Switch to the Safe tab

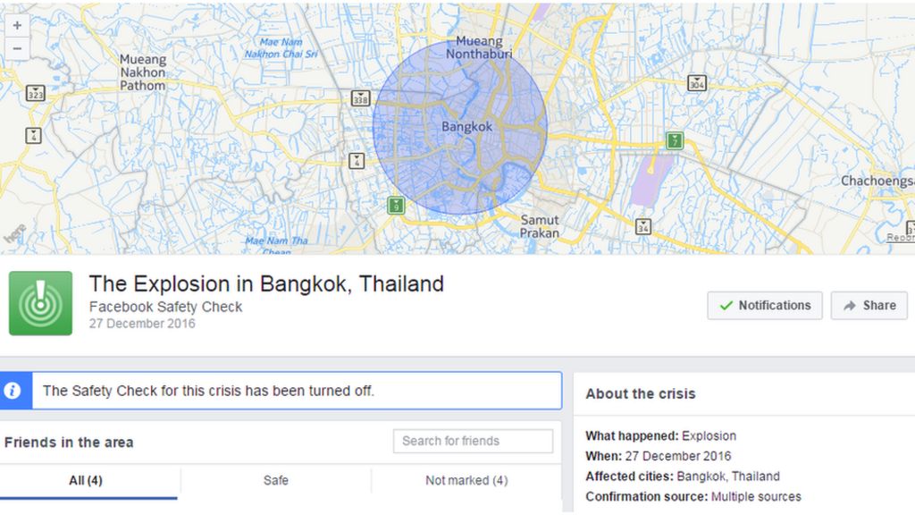coord(275,480)
